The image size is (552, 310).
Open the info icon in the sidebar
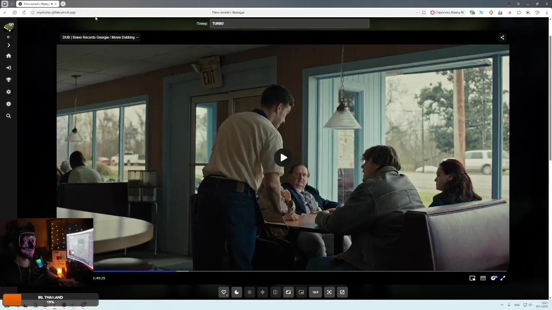(x=8, y=104)
